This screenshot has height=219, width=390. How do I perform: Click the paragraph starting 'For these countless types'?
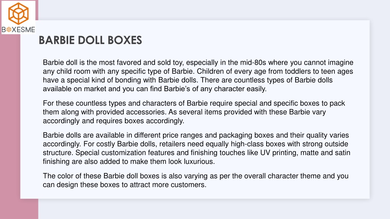(x=194, y=112)
